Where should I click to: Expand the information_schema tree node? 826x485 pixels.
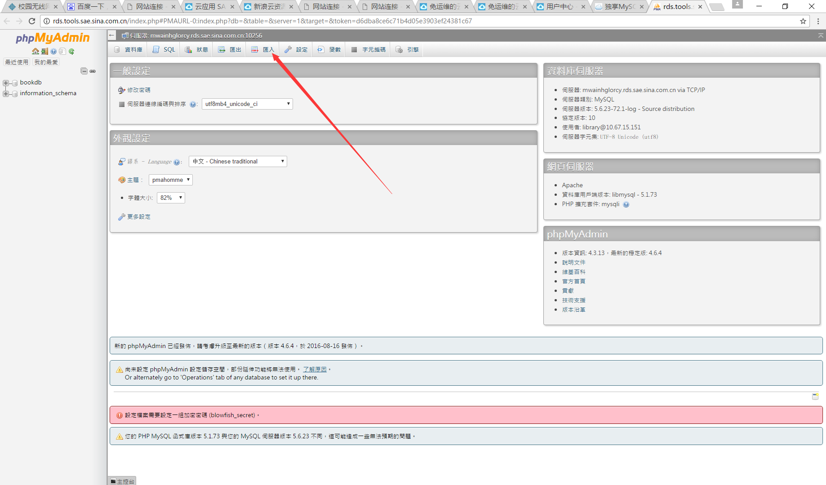click(5, 93)
